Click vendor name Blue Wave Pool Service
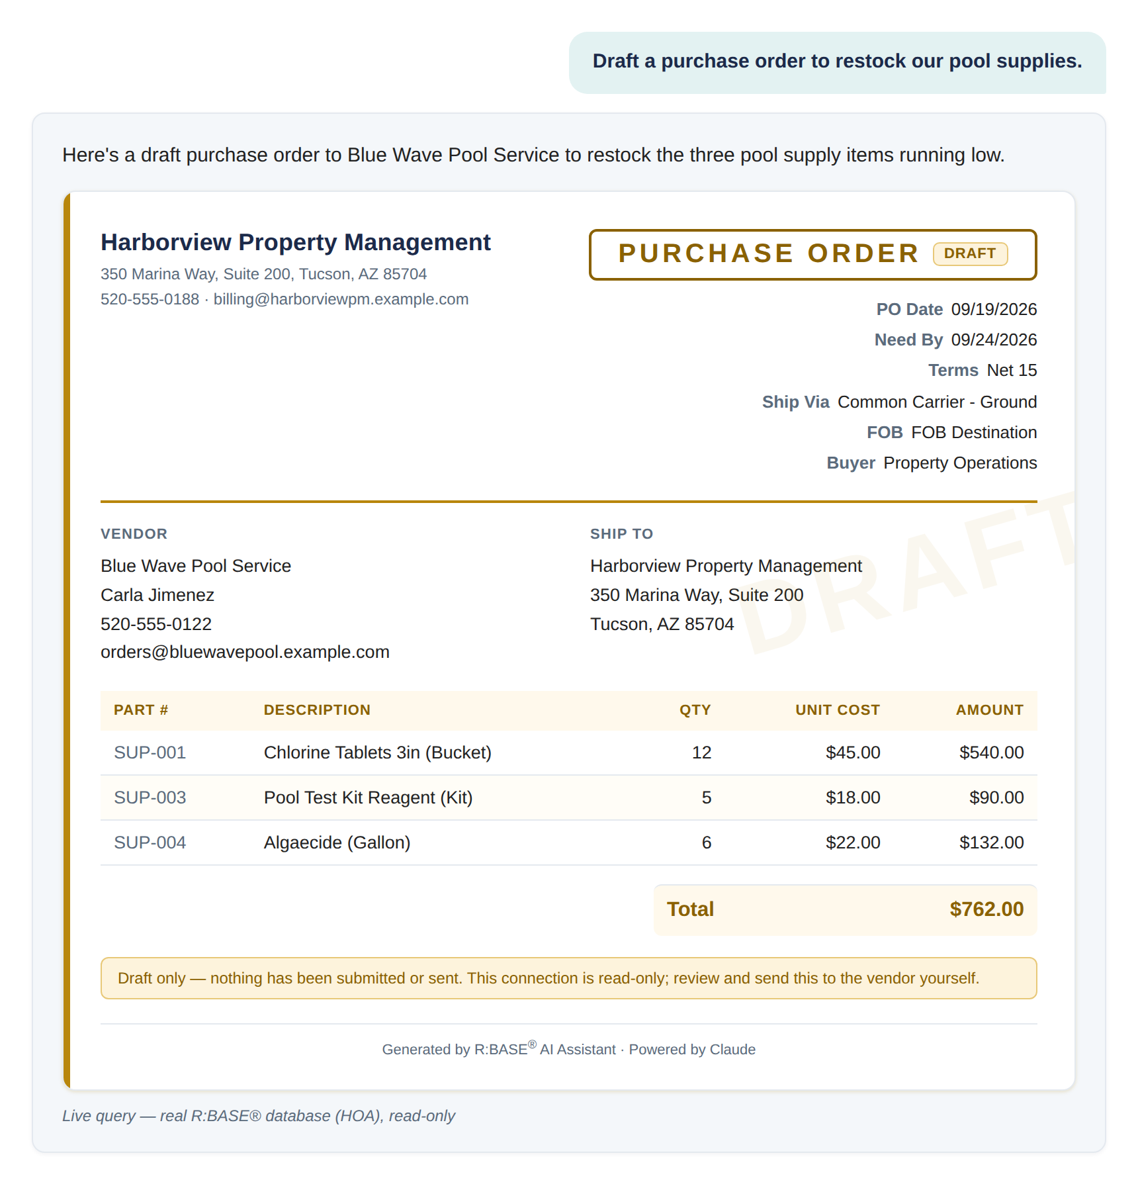1138x1186 pixels. pyautogui.click(x=196, y=566)
